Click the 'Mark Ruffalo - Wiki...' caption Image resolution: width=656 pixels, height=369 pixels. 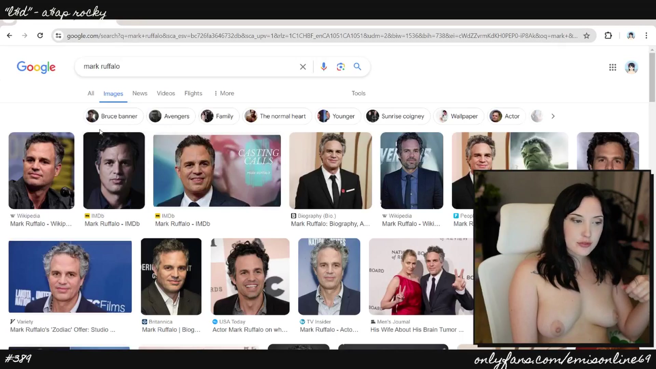[411, 224]
